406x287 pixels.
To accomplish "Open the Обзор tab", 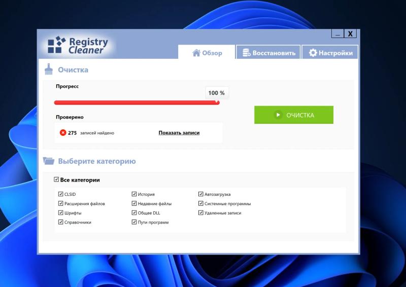I will click(x=207, y=53).
